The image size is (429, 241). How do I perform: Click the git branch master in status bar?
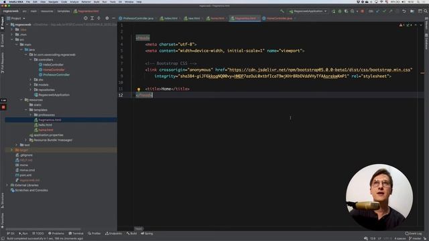[x=416, y=238]
